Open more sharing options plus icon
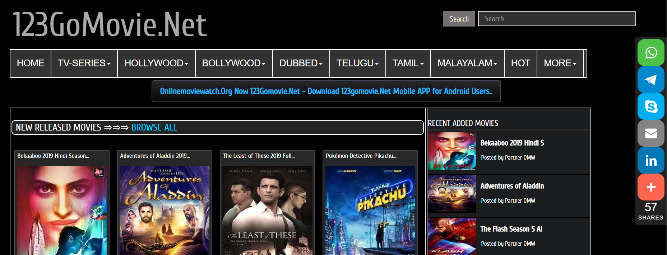This screenshot has width=667, height=255. click(651, 187)
